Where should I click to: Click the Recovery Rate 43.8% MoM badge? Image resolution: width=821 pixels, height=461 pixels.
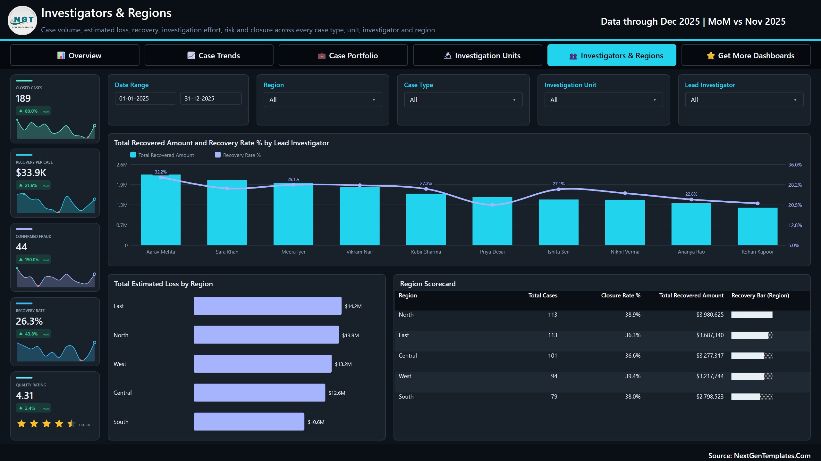tap(33, 334)
